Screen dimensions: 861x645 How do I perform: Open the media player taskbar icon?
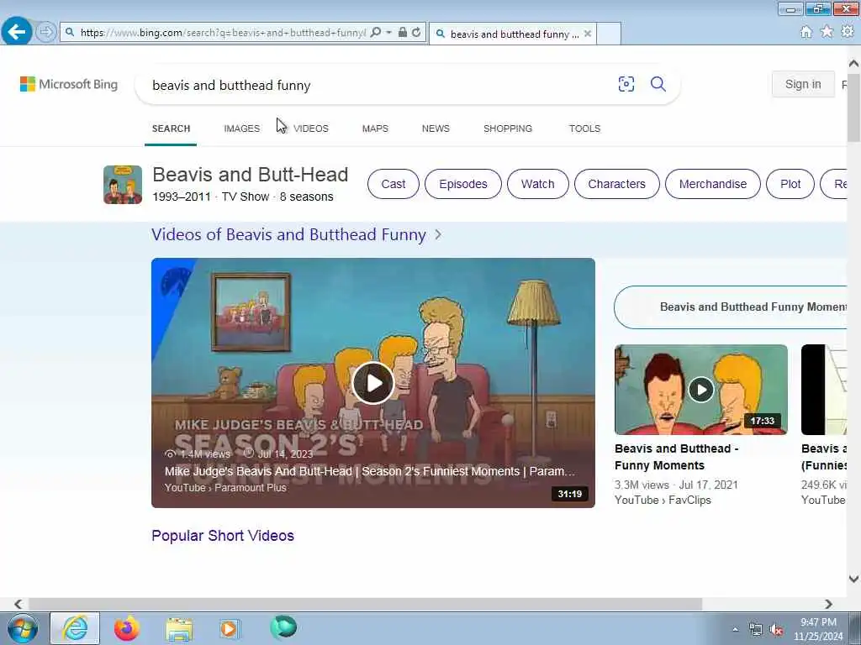[229, 628]
